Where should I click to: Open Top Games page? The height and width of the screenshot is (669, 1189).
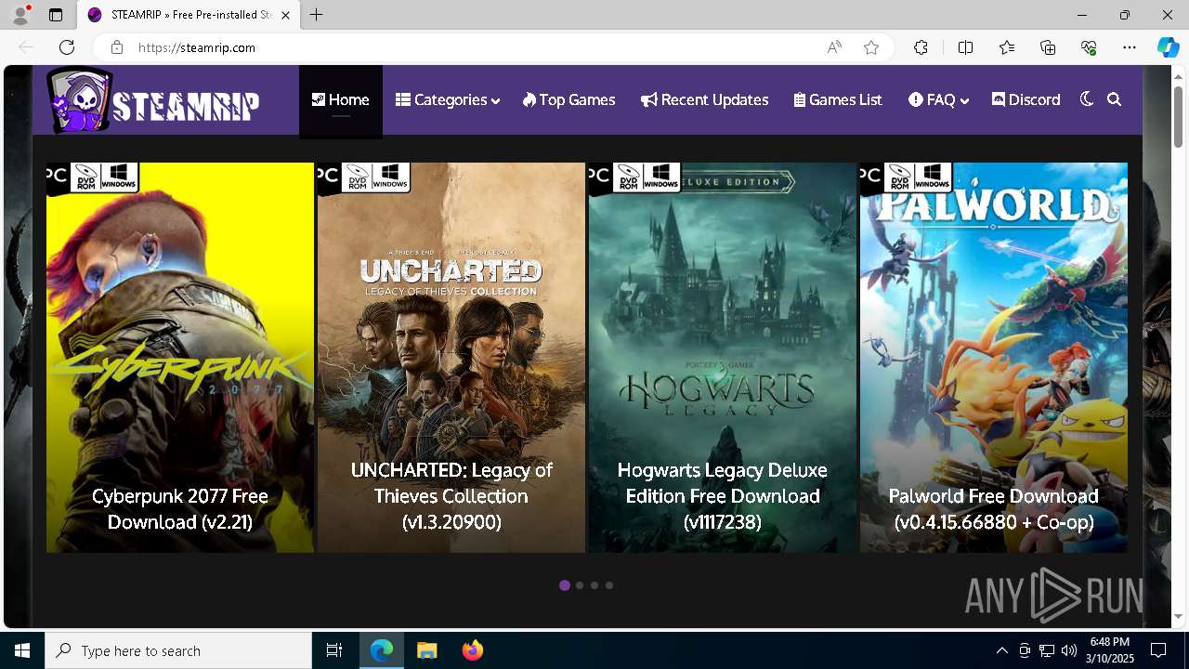pyautogui.click(x=569, y=99)
